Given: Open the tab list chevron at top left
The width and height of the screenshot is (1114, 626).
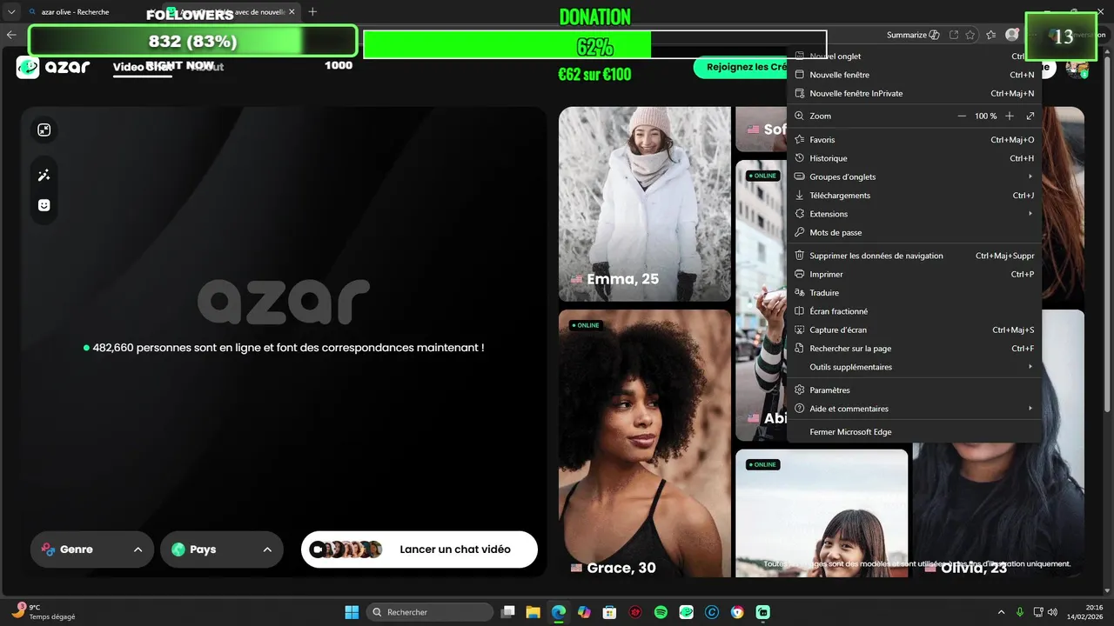Looking at the screenshot, I should (x=11, y=12).
